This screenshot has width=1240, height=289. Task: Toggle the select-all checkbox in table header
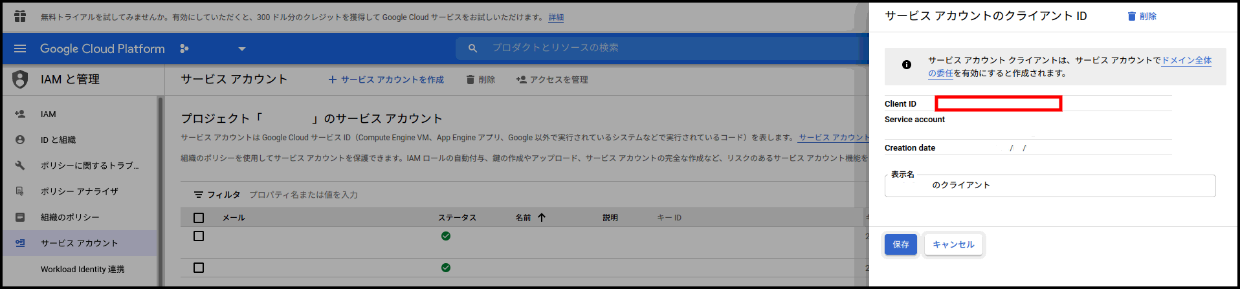click(199, 218)
